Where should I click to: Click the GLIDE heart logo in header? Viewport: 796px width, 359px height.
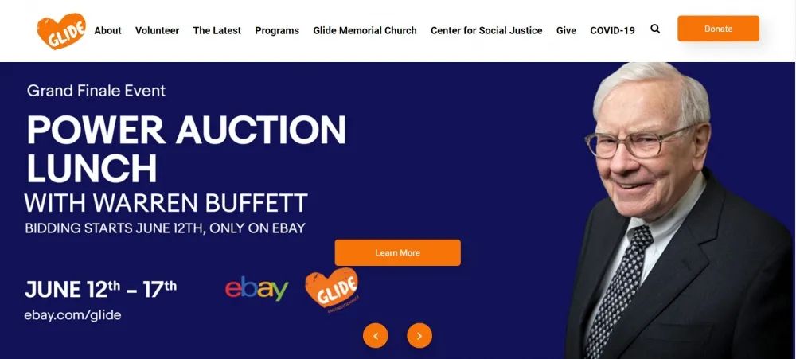[x=61, y=31]
